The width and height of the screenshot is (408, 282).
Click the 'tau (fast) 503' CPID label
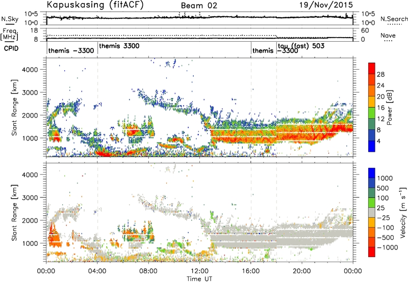tap(301, 46)
